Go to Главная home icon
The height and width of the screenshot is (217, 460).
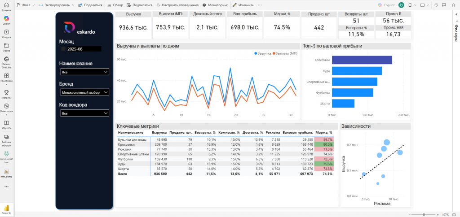pyautogui.click(x=6, y=5)
